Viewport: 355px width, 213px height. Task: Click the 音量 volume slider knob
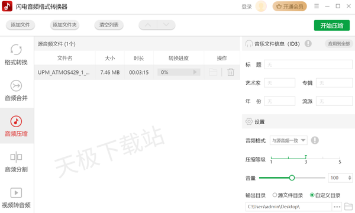click(x=292, y=177)
